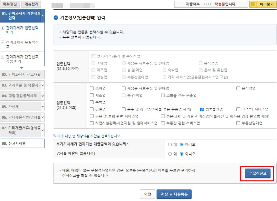Expand all menus with 메뉴펼침
The width and height of the screenshot is (277, 201).
(11, 4)
